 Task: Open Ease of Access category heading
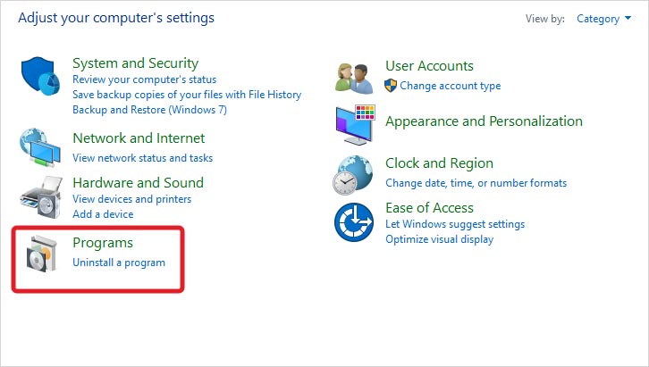click(429, 207)
